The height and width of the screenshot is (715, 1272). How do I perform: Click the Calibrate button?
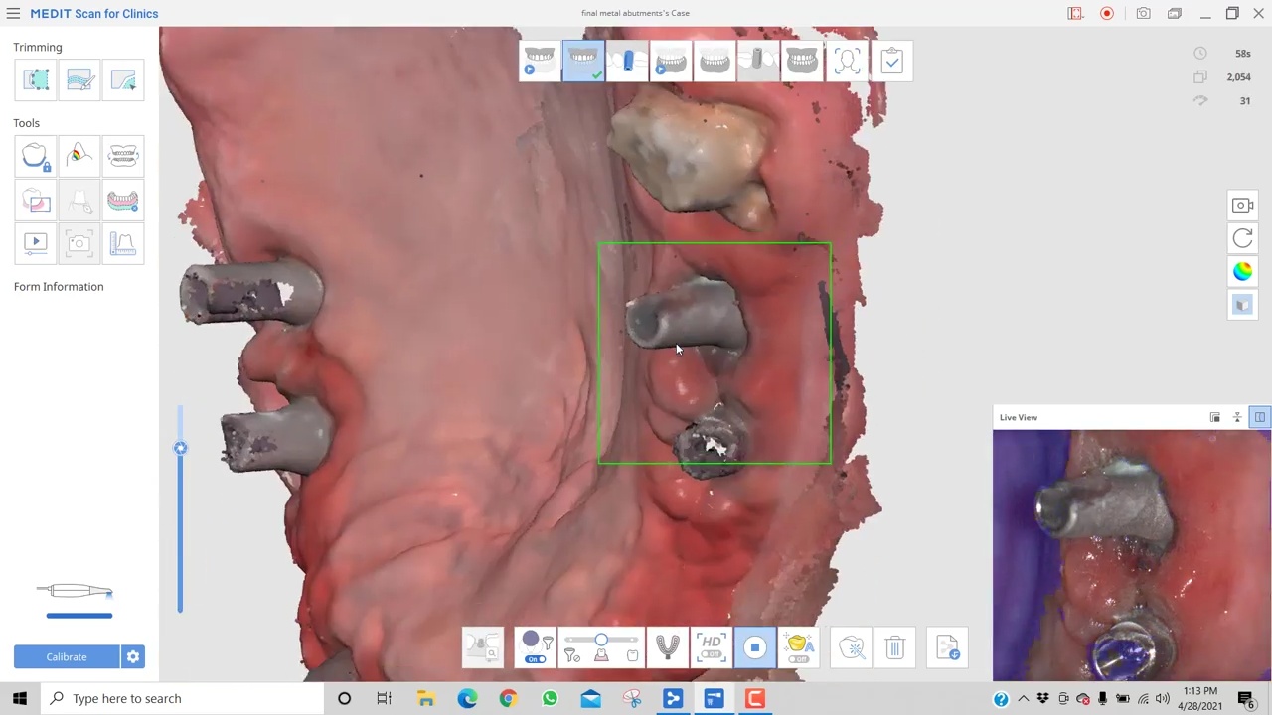[x=67, y=657]
